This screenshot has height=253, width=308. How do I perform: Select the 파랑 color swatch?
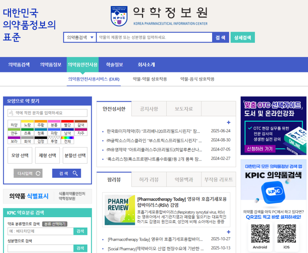54,132
